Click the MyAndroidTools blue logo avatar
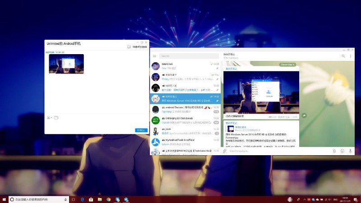 (156, 142)
